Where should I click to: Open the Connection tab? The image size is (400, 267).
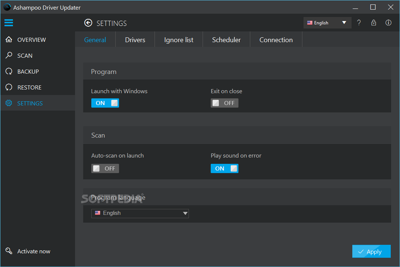click(276, 40)
